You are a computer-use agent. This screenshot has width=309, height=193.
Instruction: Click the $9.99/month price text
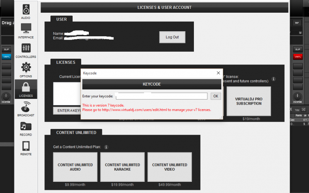75,185
